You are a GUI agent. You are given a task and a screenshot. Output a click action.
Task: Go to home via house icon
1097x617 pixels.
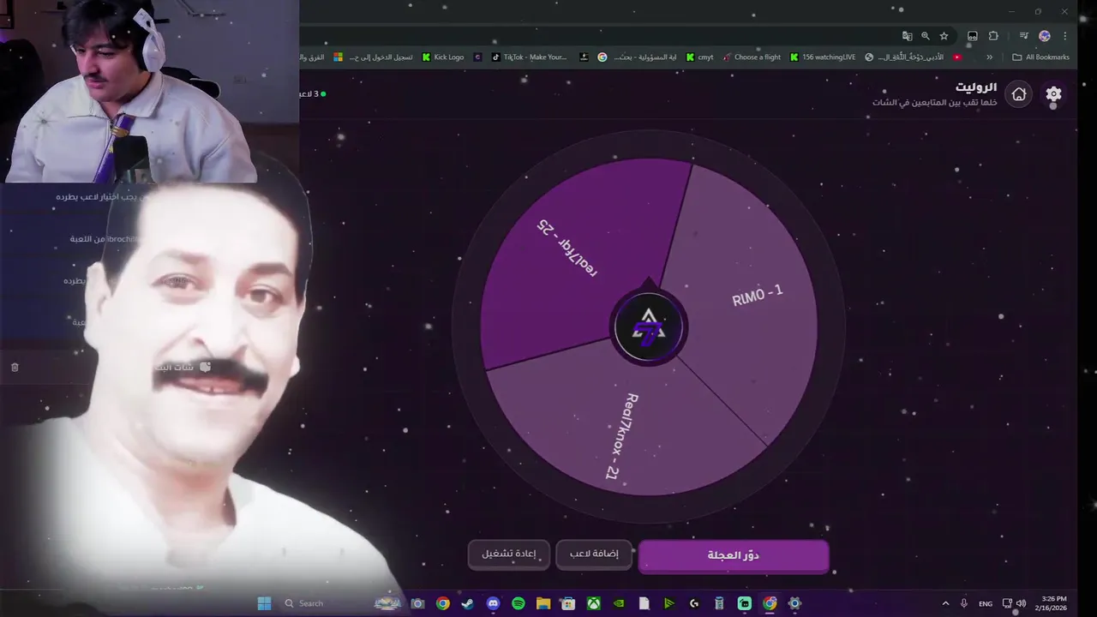coord(1019,94)
